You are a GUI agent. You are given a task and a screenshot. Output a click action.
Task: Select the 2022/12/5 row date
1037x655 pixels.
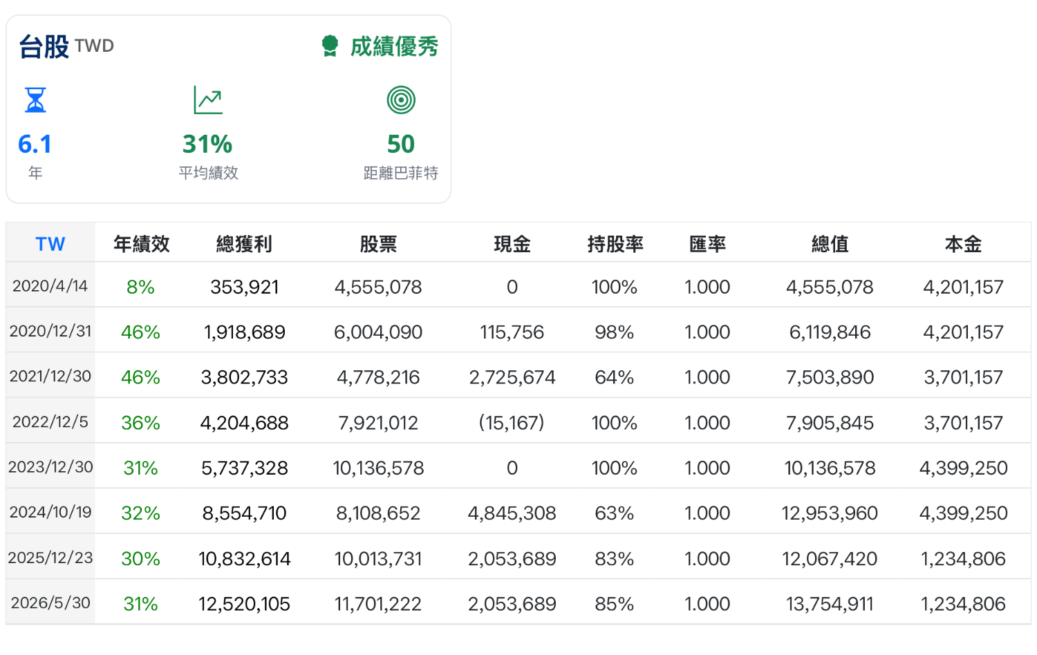[50, 421]
